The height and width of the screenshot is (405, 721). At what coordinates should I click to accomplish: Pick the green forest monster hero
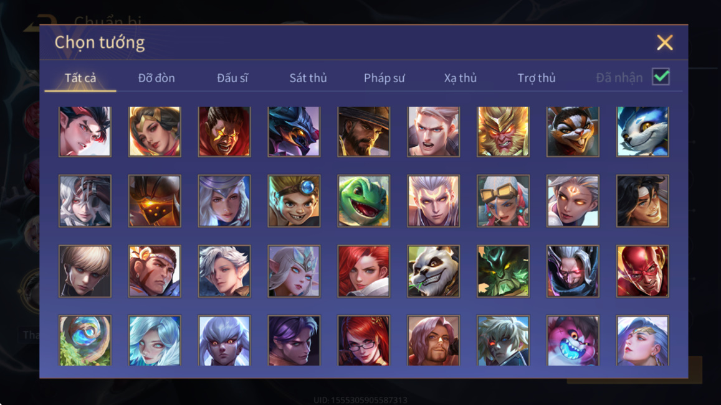click(x=503, y=271)
